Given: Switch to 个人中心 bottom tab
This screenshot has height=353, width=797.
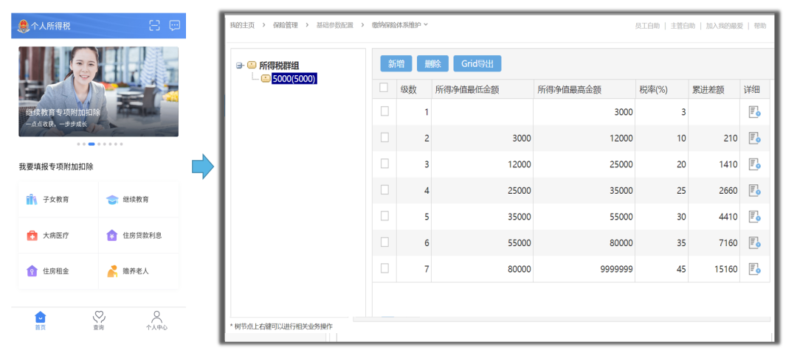Looking at the screenshot, I should [156, 321].
